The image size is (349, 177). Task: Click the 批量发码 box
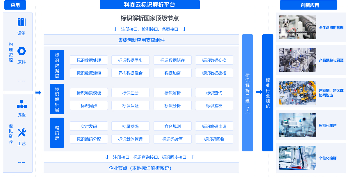coord(130,126)
